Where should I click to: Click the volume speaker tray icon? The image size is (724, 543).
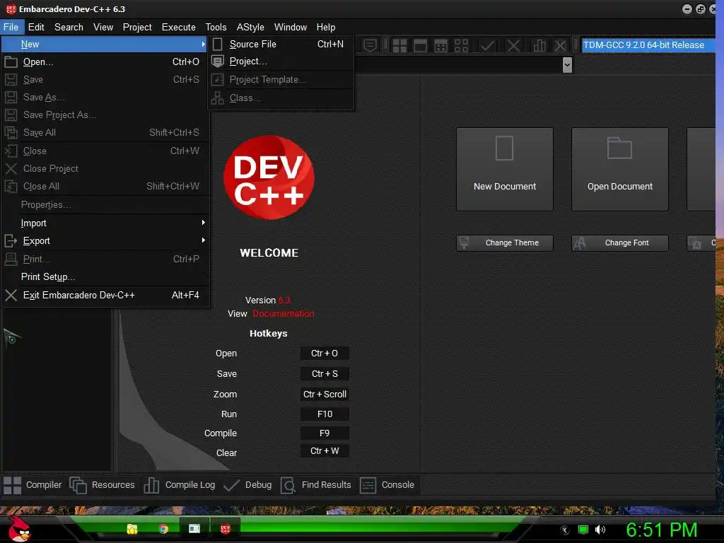pyautogui.click(x=600, y=530)
